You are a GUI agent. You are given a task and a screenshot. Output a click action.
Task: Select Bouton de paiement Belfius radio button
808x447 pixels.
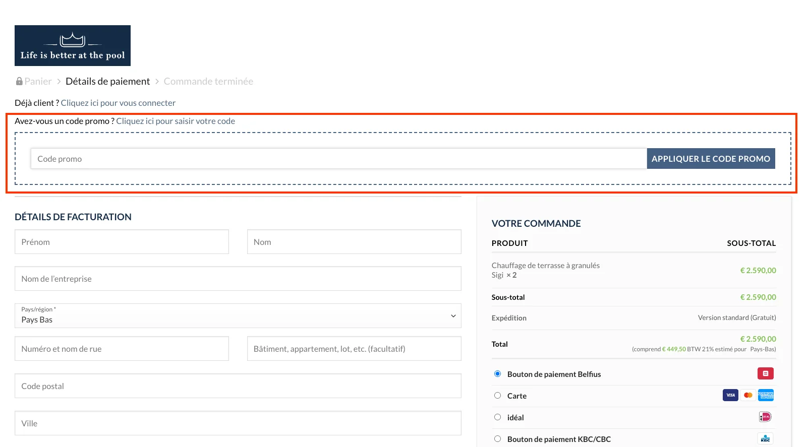pyautogui.click(x=497, y=374)
